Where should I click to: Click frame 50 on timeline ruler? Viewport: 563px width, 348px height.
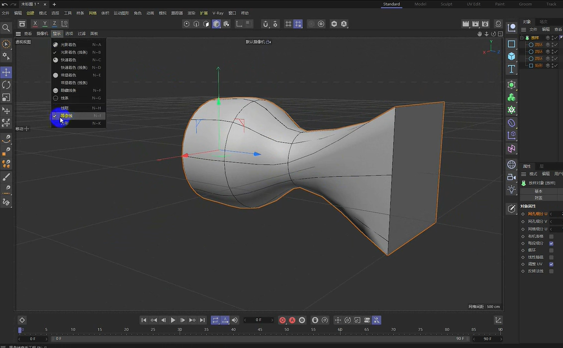(x=286, y=329)
